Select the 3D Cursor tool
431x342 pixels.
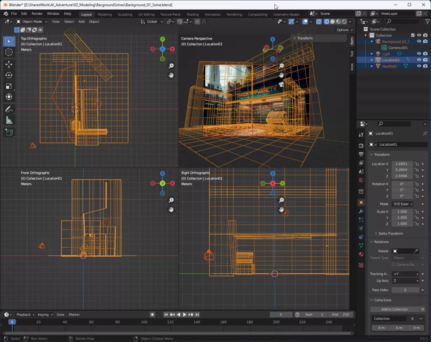pyautogui.click(x=9, y=52)
